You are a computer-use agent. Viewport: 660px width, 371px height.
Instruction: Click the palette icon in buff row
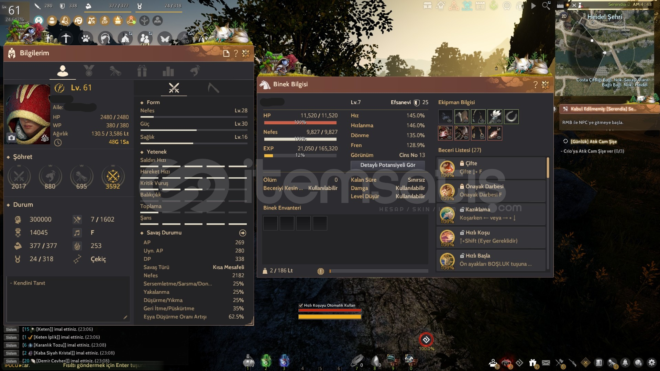[78, 21]
